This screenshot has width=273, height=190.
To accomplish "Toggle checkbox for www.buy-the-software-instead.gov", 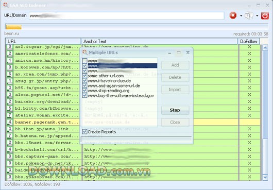I will coord(84,95).
